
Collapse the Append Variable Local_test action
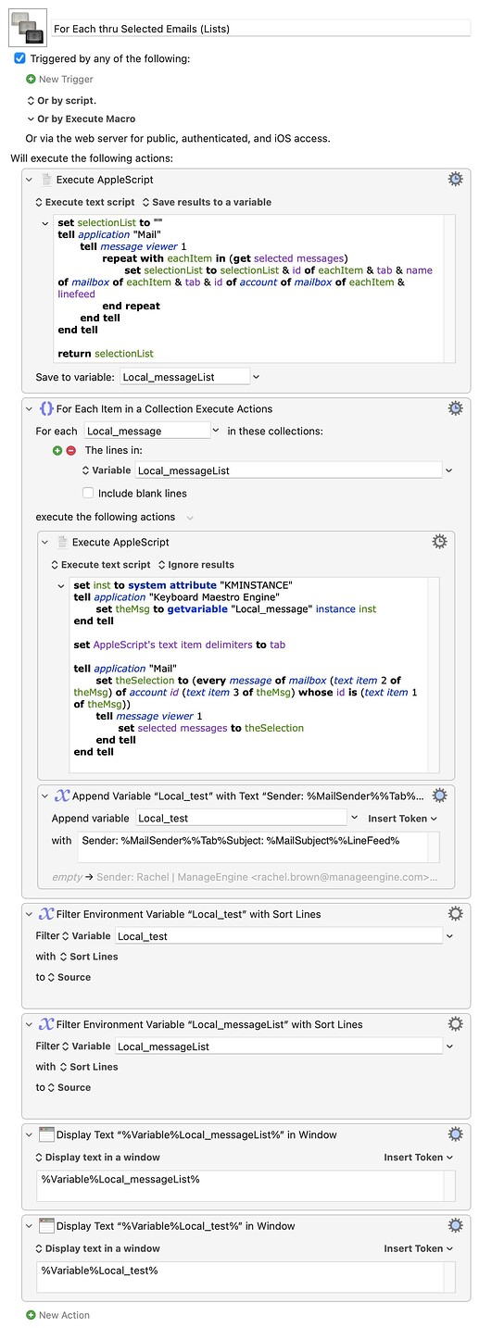click(x=46, y=796)
